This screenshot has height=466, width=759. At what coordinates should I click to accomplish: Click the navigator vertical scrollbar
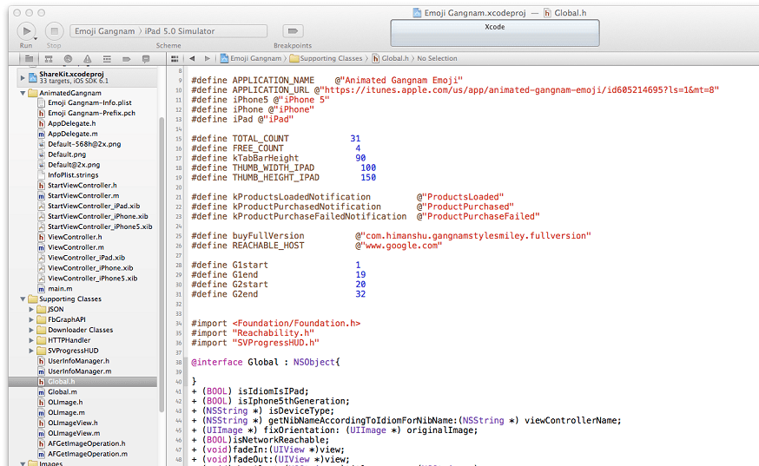coord(162,264)
